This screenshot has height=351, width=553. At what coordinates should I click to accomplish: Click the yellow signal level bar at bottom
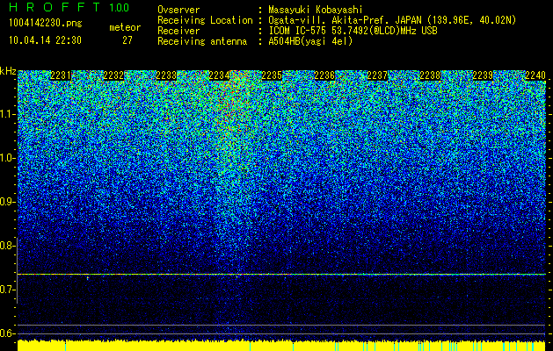click(x=281, y=346)
